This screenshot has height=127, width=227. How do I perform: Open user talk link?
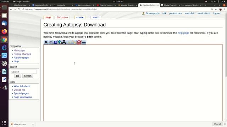[164, 13]
